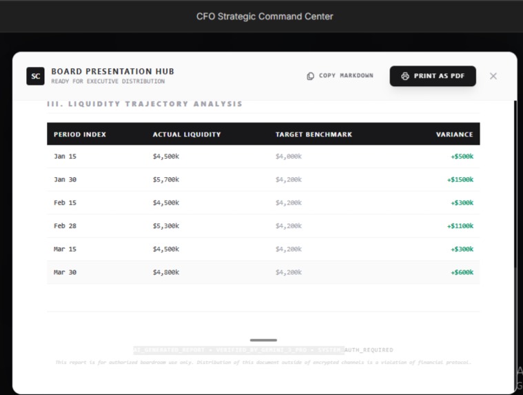The image size is (523, 395).
Task: Click the +$500k variance value
Action: click(x=462, y=156)
